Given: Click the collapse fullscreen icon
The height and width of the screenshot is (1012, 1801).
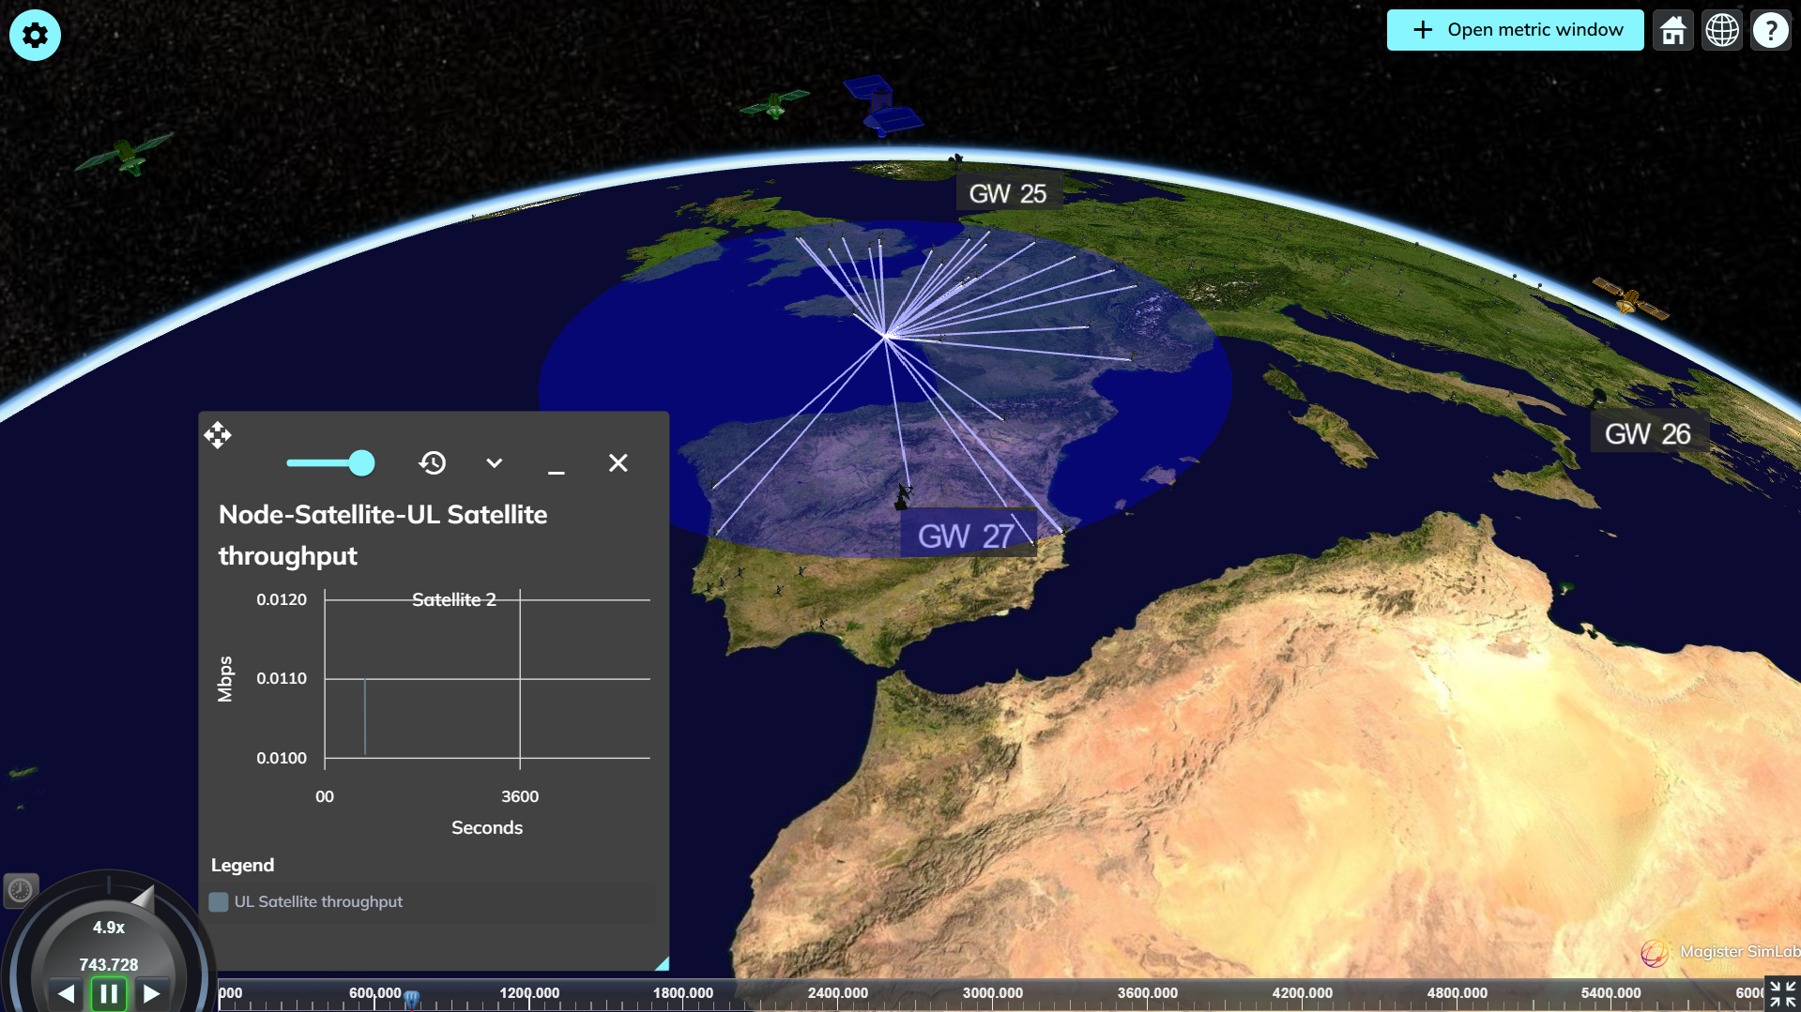Looking at the screenshot, I should tap(1782, 993).
